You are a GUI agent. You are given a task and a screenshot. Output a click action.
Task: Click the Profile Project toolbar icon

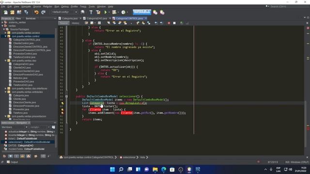tap(124, 12)
